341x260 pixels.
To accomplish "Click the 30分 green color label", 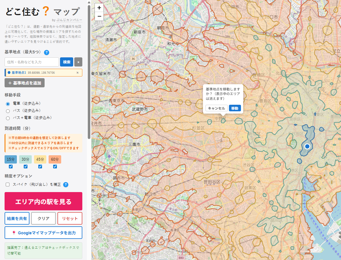I will 25,159.
